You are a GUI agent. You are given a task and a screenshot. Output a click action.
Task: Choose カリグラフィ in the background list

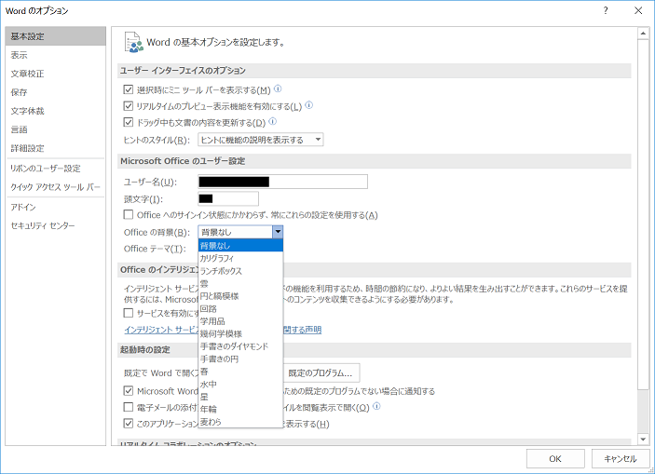click(240, 258)
